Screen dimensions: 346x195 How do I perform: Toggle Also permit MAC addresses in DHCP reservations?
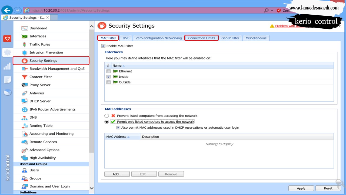click(x=118, y=128)
